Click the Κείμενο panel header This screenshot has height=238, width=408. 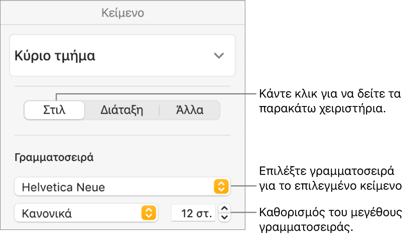click(123, 13)
